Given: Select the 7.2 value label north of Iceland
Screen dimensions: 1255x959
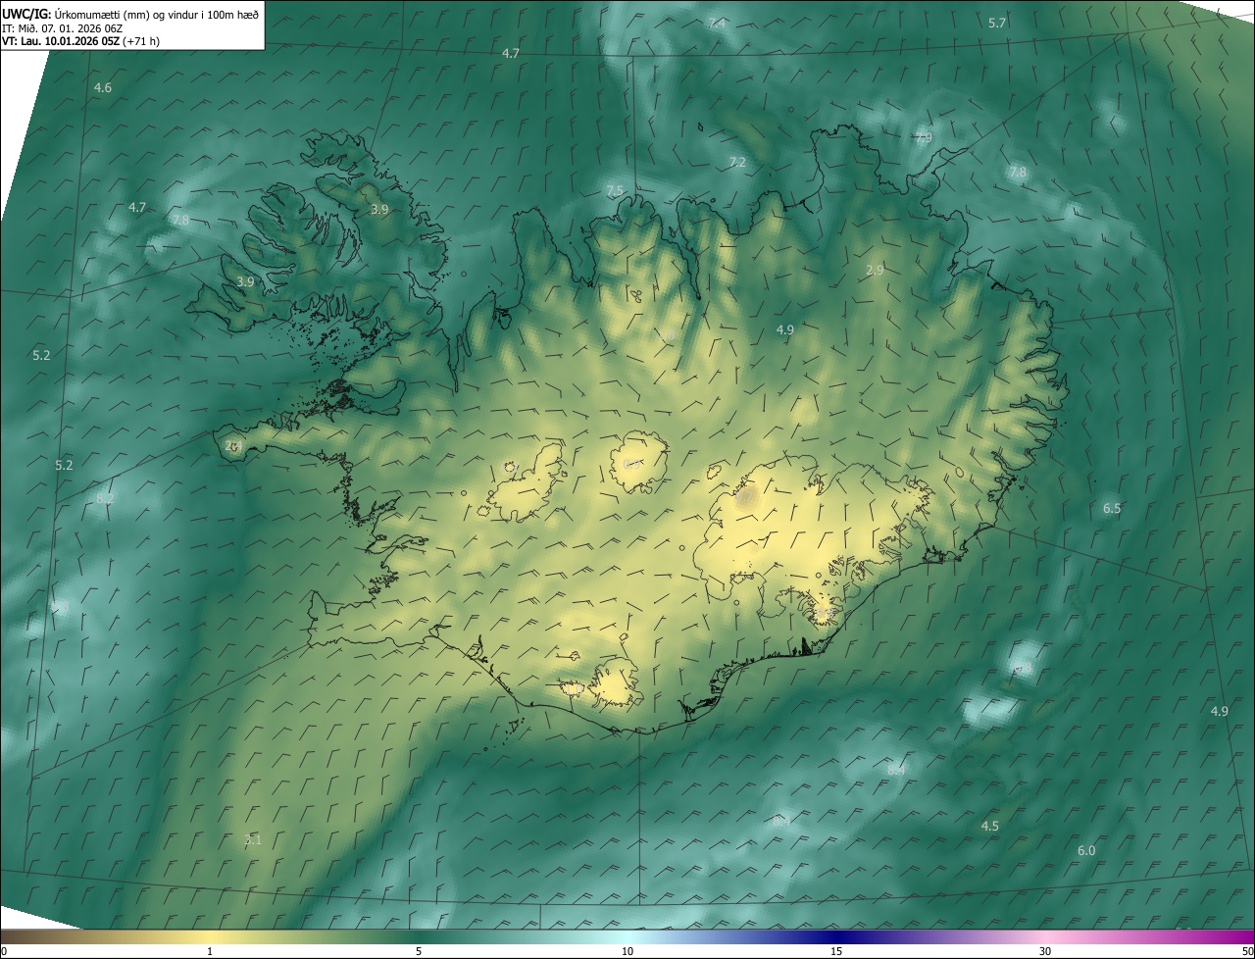Looking at the screenshot, I should click(737, 162).
